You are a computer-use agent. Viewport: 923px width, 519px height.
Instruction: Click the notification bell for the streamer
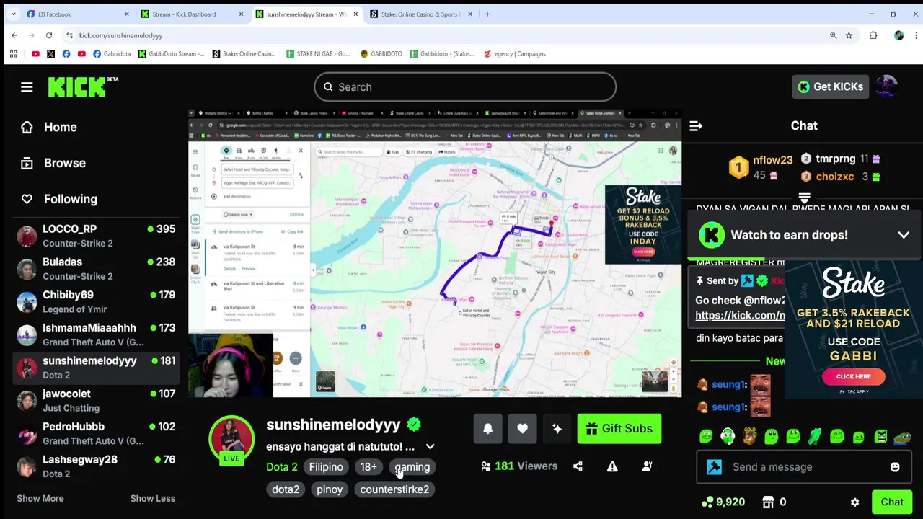(x=487, y=429)
